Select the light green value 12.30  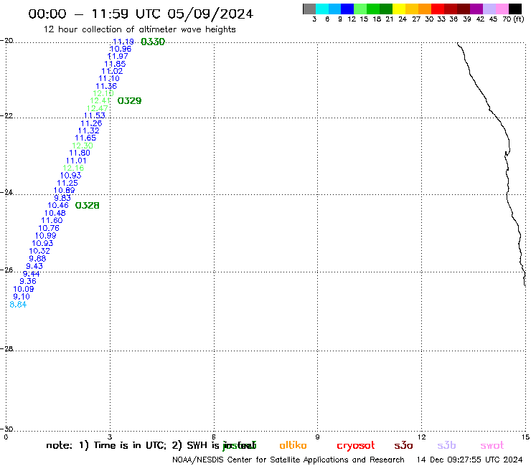(83, 146)
